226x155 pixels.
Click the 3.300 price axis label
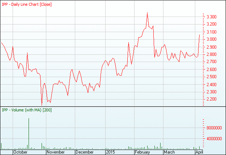[x=212, y=17]
